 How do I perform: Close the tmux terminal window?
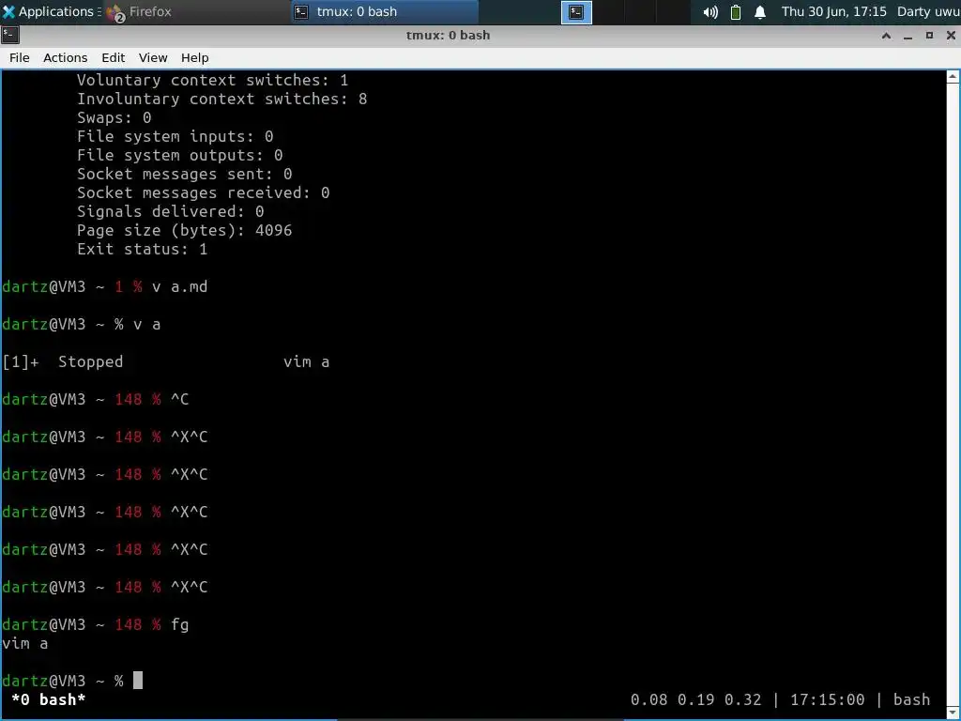pyautogui.click(x=951, y=36)
